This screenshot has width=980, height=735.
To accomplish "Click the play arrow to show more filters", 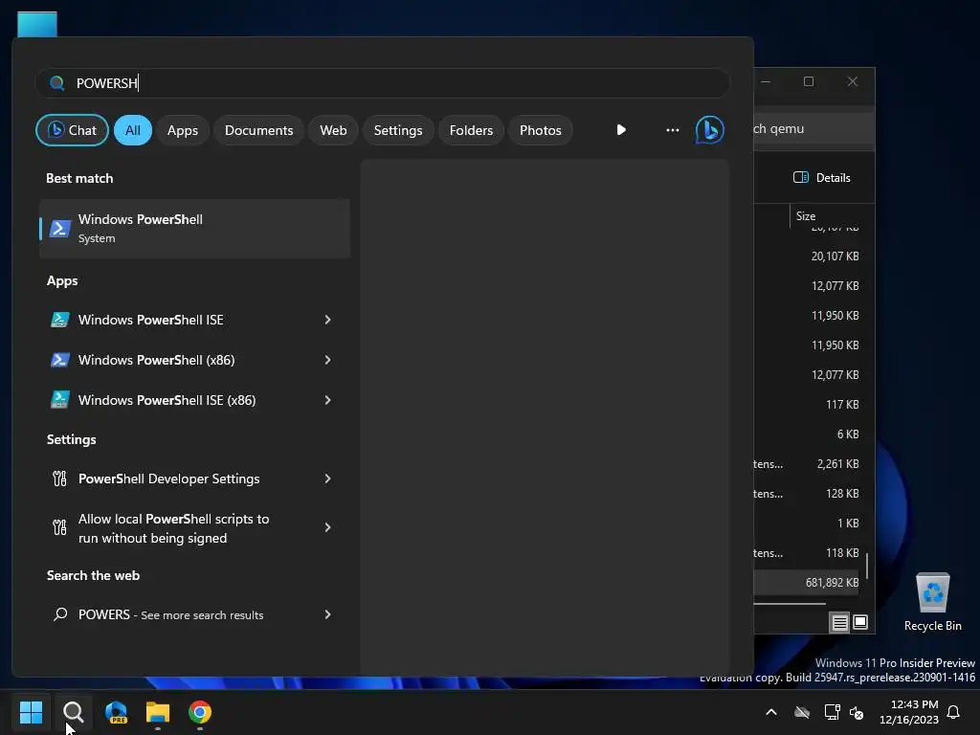I will (x=620, y=130).
